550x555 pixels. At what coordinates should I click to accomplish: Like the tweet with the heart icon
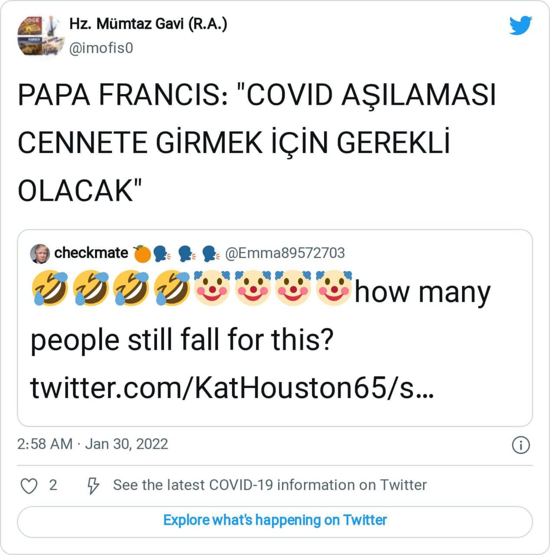click(29, 486)
